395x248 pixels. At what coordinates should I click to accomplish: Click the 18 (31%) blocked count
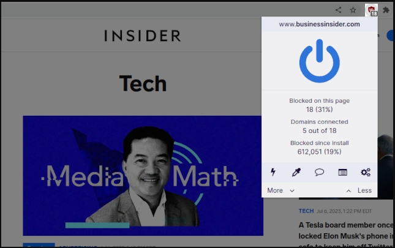320,110
